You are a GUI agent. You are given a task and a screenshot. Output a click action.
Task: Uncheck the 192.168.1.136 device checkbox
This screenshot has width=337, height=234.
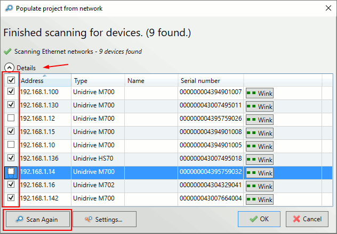click(x=11, y=158)
